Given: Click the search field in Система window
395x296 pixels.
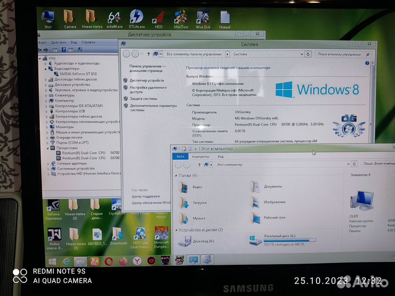Looking at the screenshot, I should pyautogui.click(x=343, y=54).
